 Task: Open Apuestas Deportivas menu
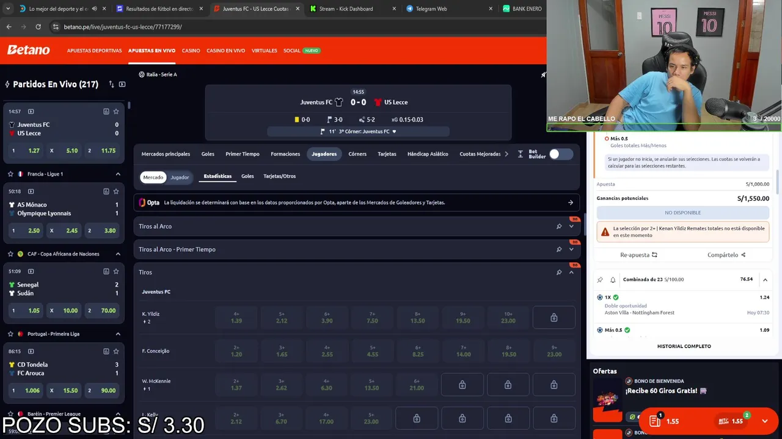click(x=94, y=51)
